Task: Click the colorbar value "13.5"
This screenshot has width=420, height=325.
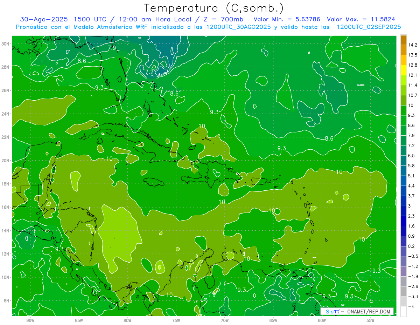Action: [x=413, y=55]
